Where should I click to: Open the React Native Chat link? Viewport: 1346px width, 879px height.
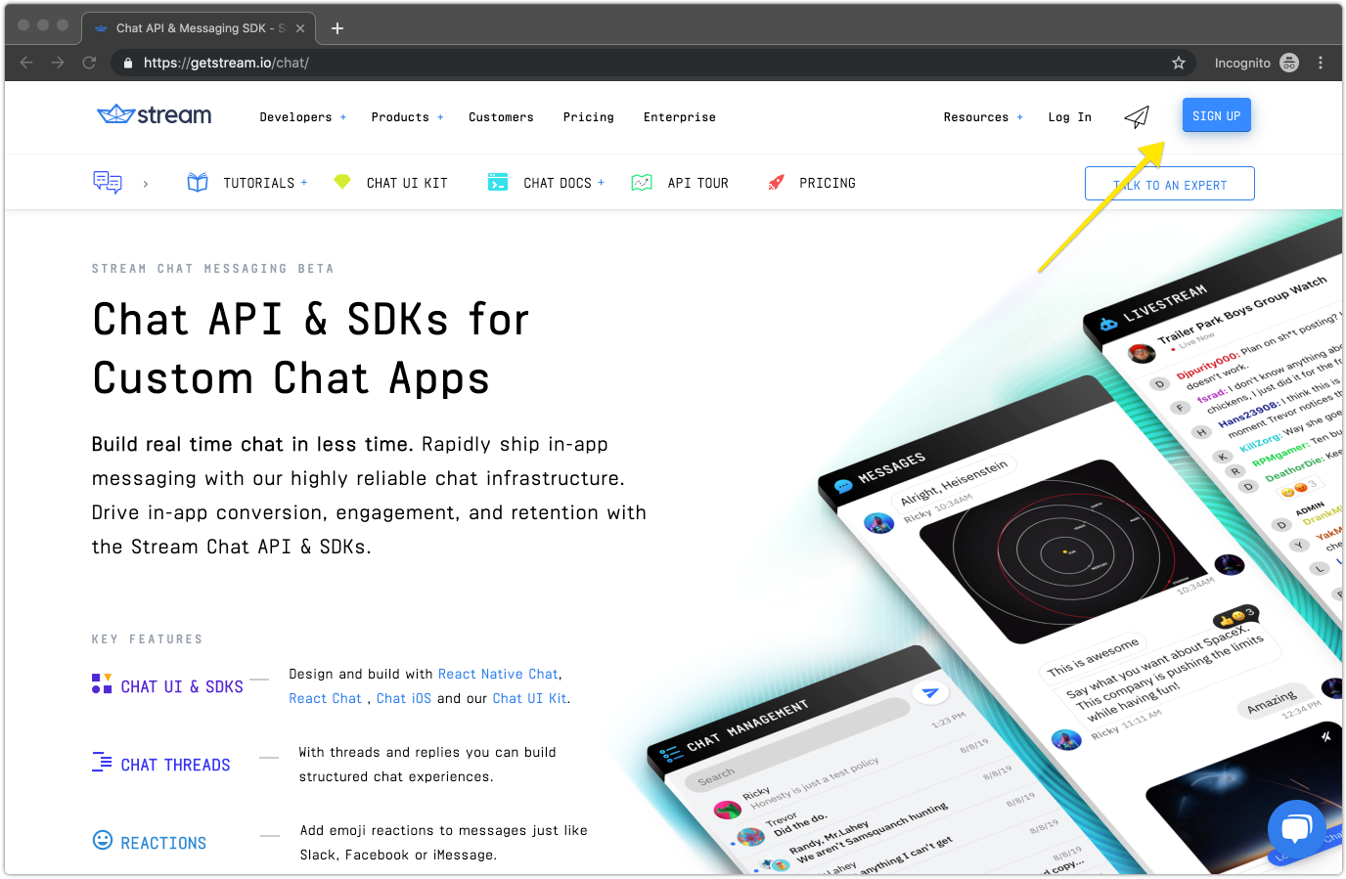pyautogui.click(x=498, y=674)
